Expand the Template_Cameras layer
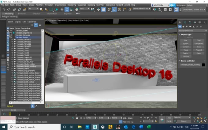 10,35
